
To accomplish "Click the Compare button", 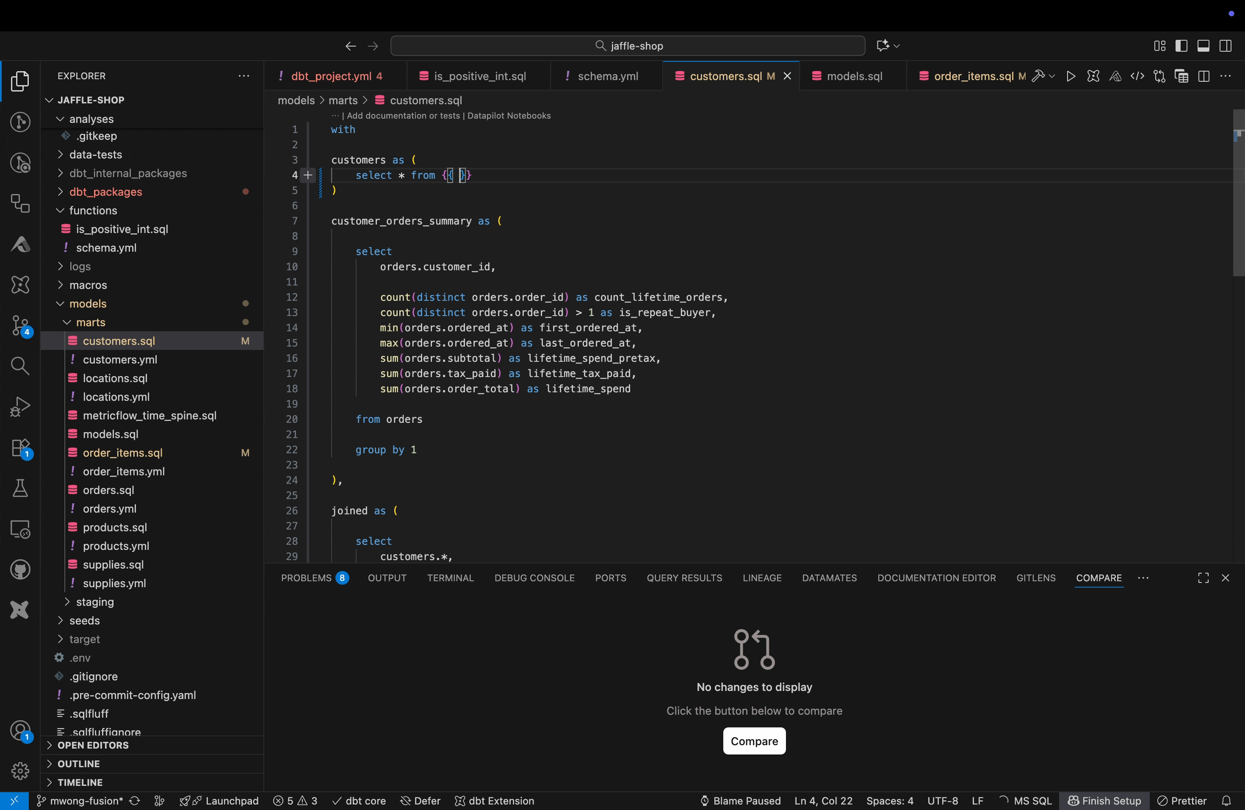I will pyautogui.click(x=753, y=741).
